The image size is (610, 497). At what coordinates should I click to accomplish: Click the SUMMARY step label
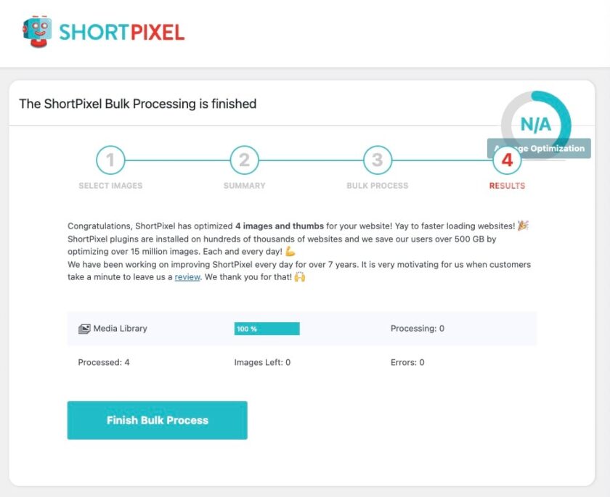coord(244,186)
